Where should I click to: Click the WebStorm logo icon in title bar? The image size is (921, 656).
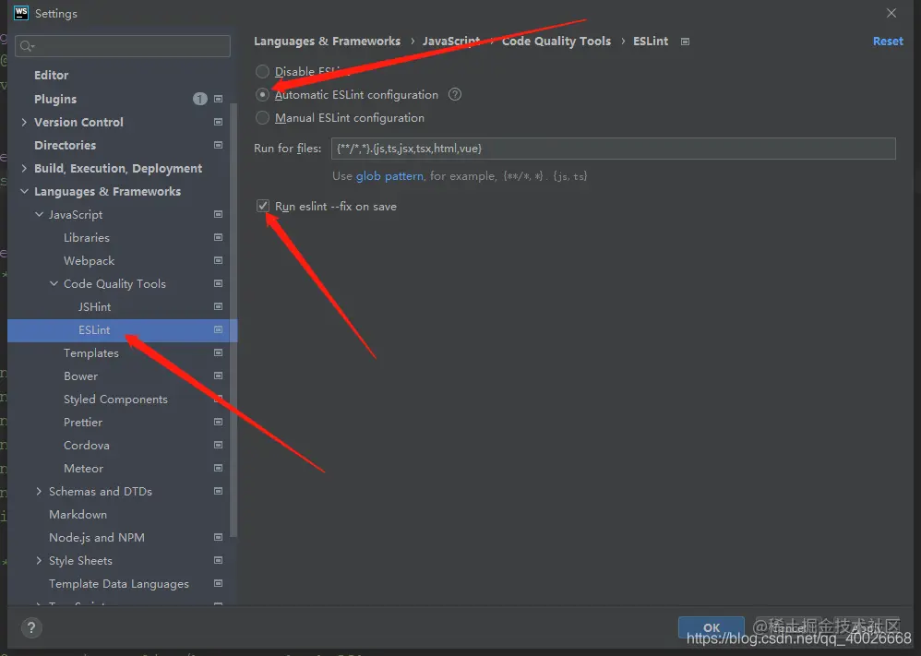[x=21, y=13]
